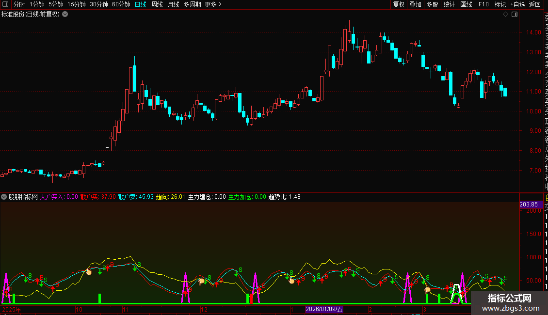Click the 标记 mark button

[500, 4]
